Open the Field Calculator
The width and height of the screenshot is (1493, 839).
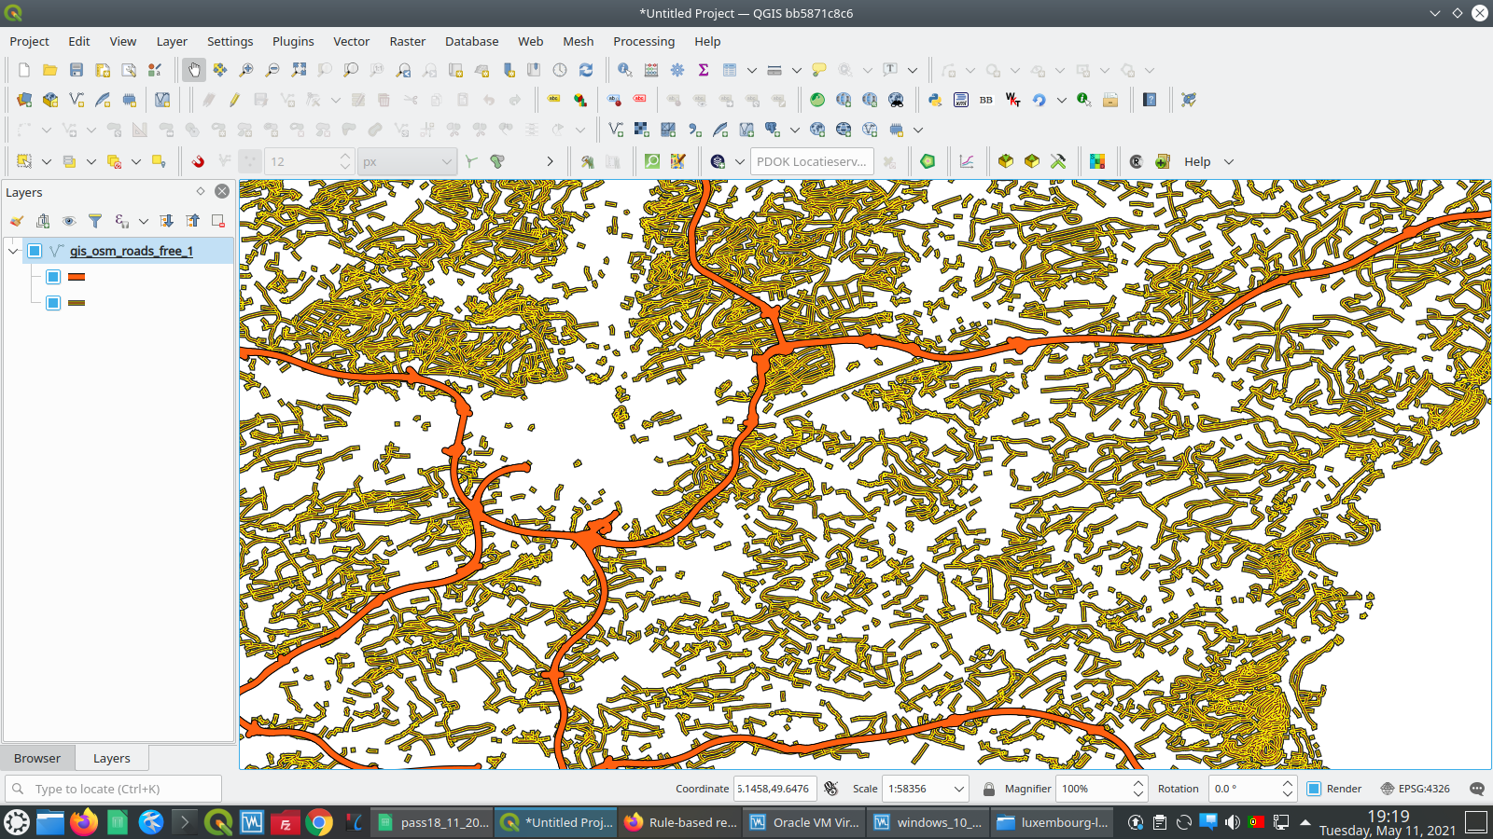click(649, 70)
